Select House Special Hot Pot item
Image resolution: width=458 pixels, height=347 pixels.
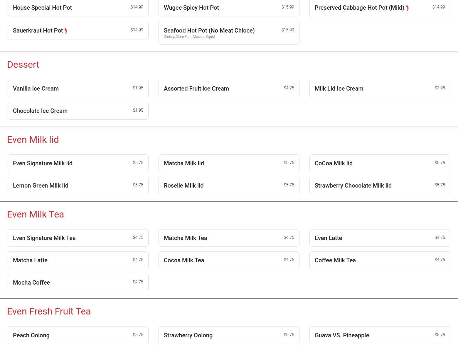78,8
